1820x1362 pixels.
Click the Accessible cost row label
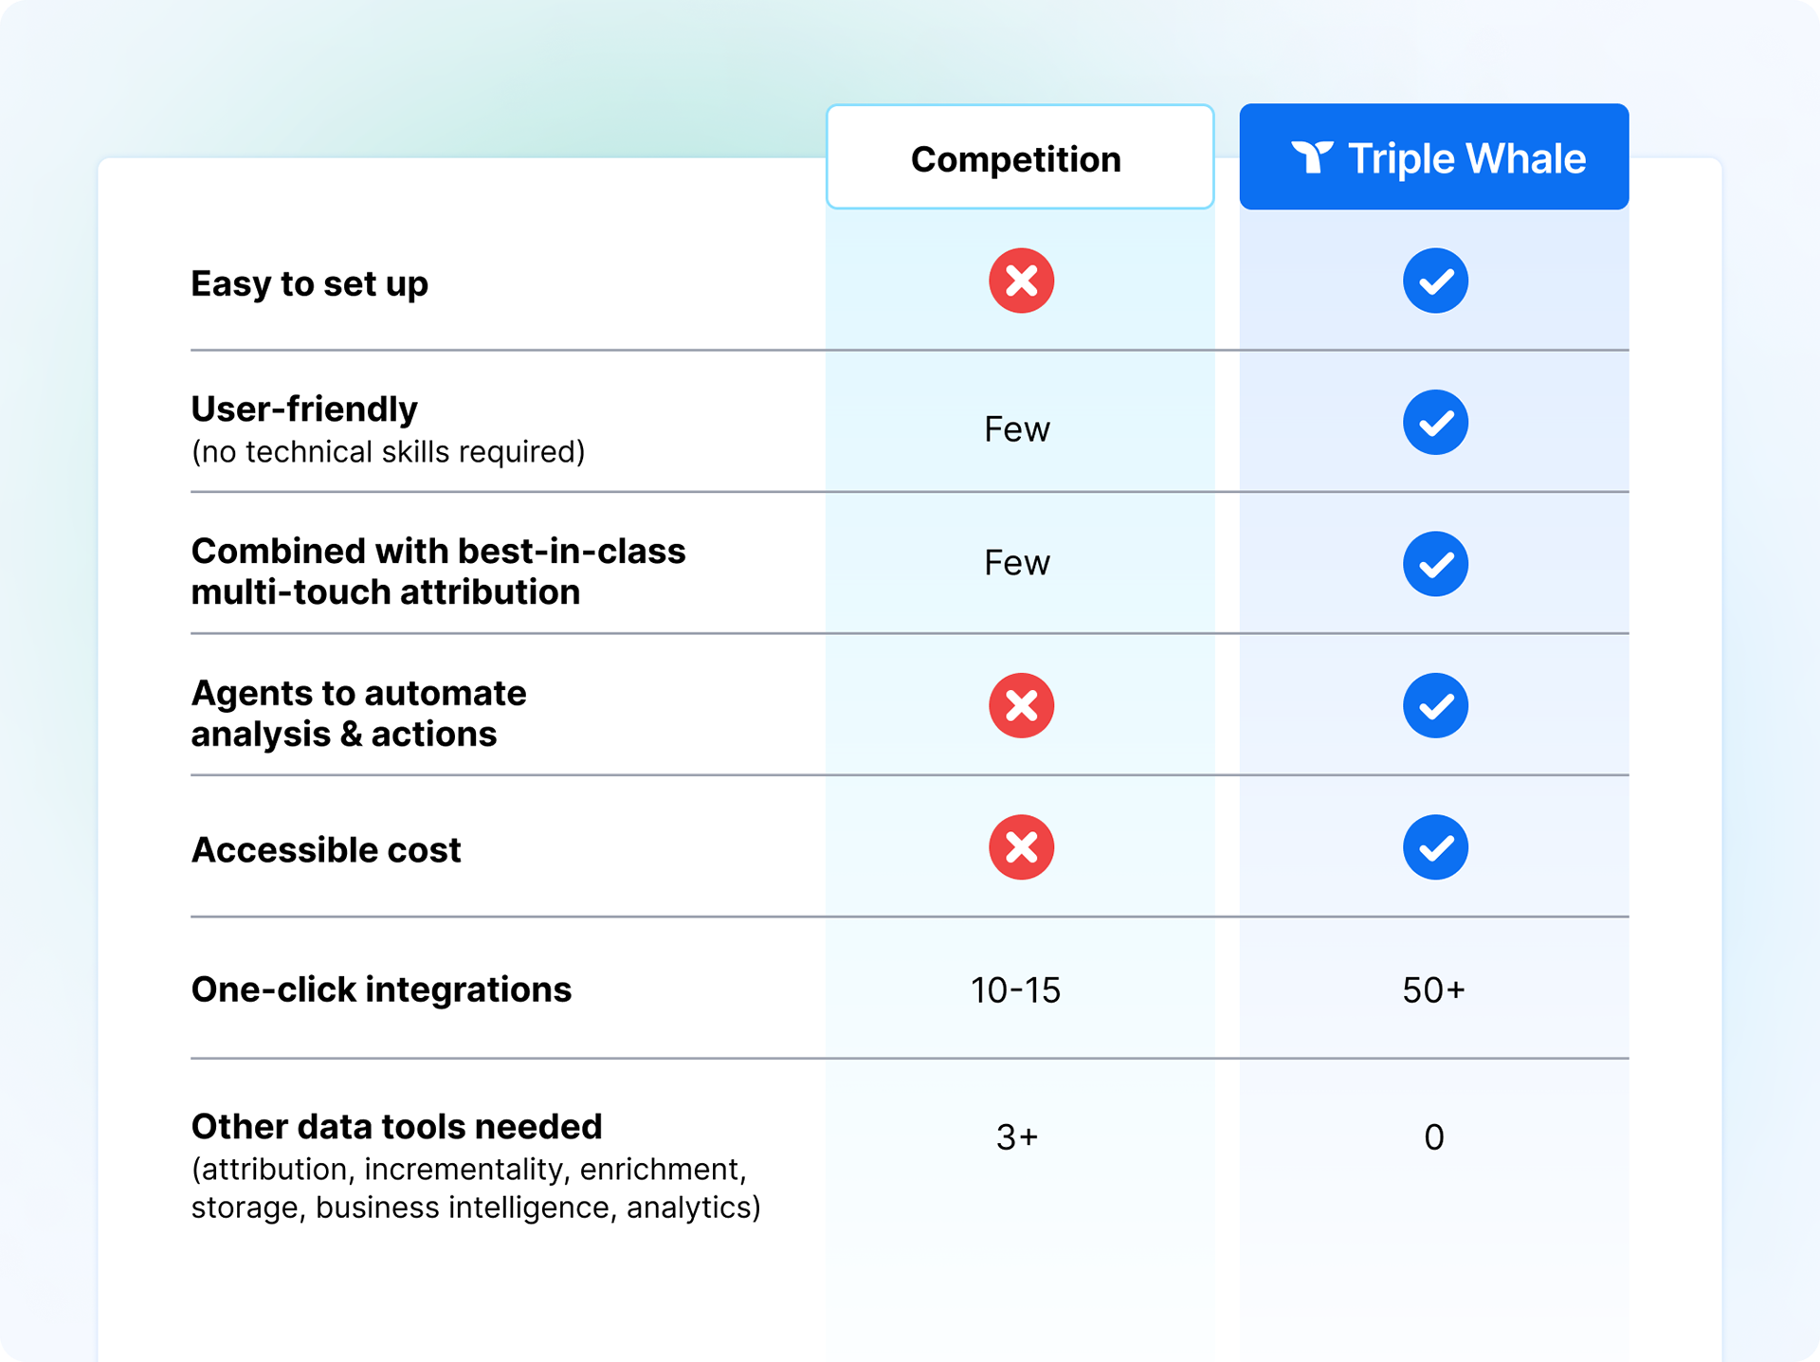tap(326, 849)
